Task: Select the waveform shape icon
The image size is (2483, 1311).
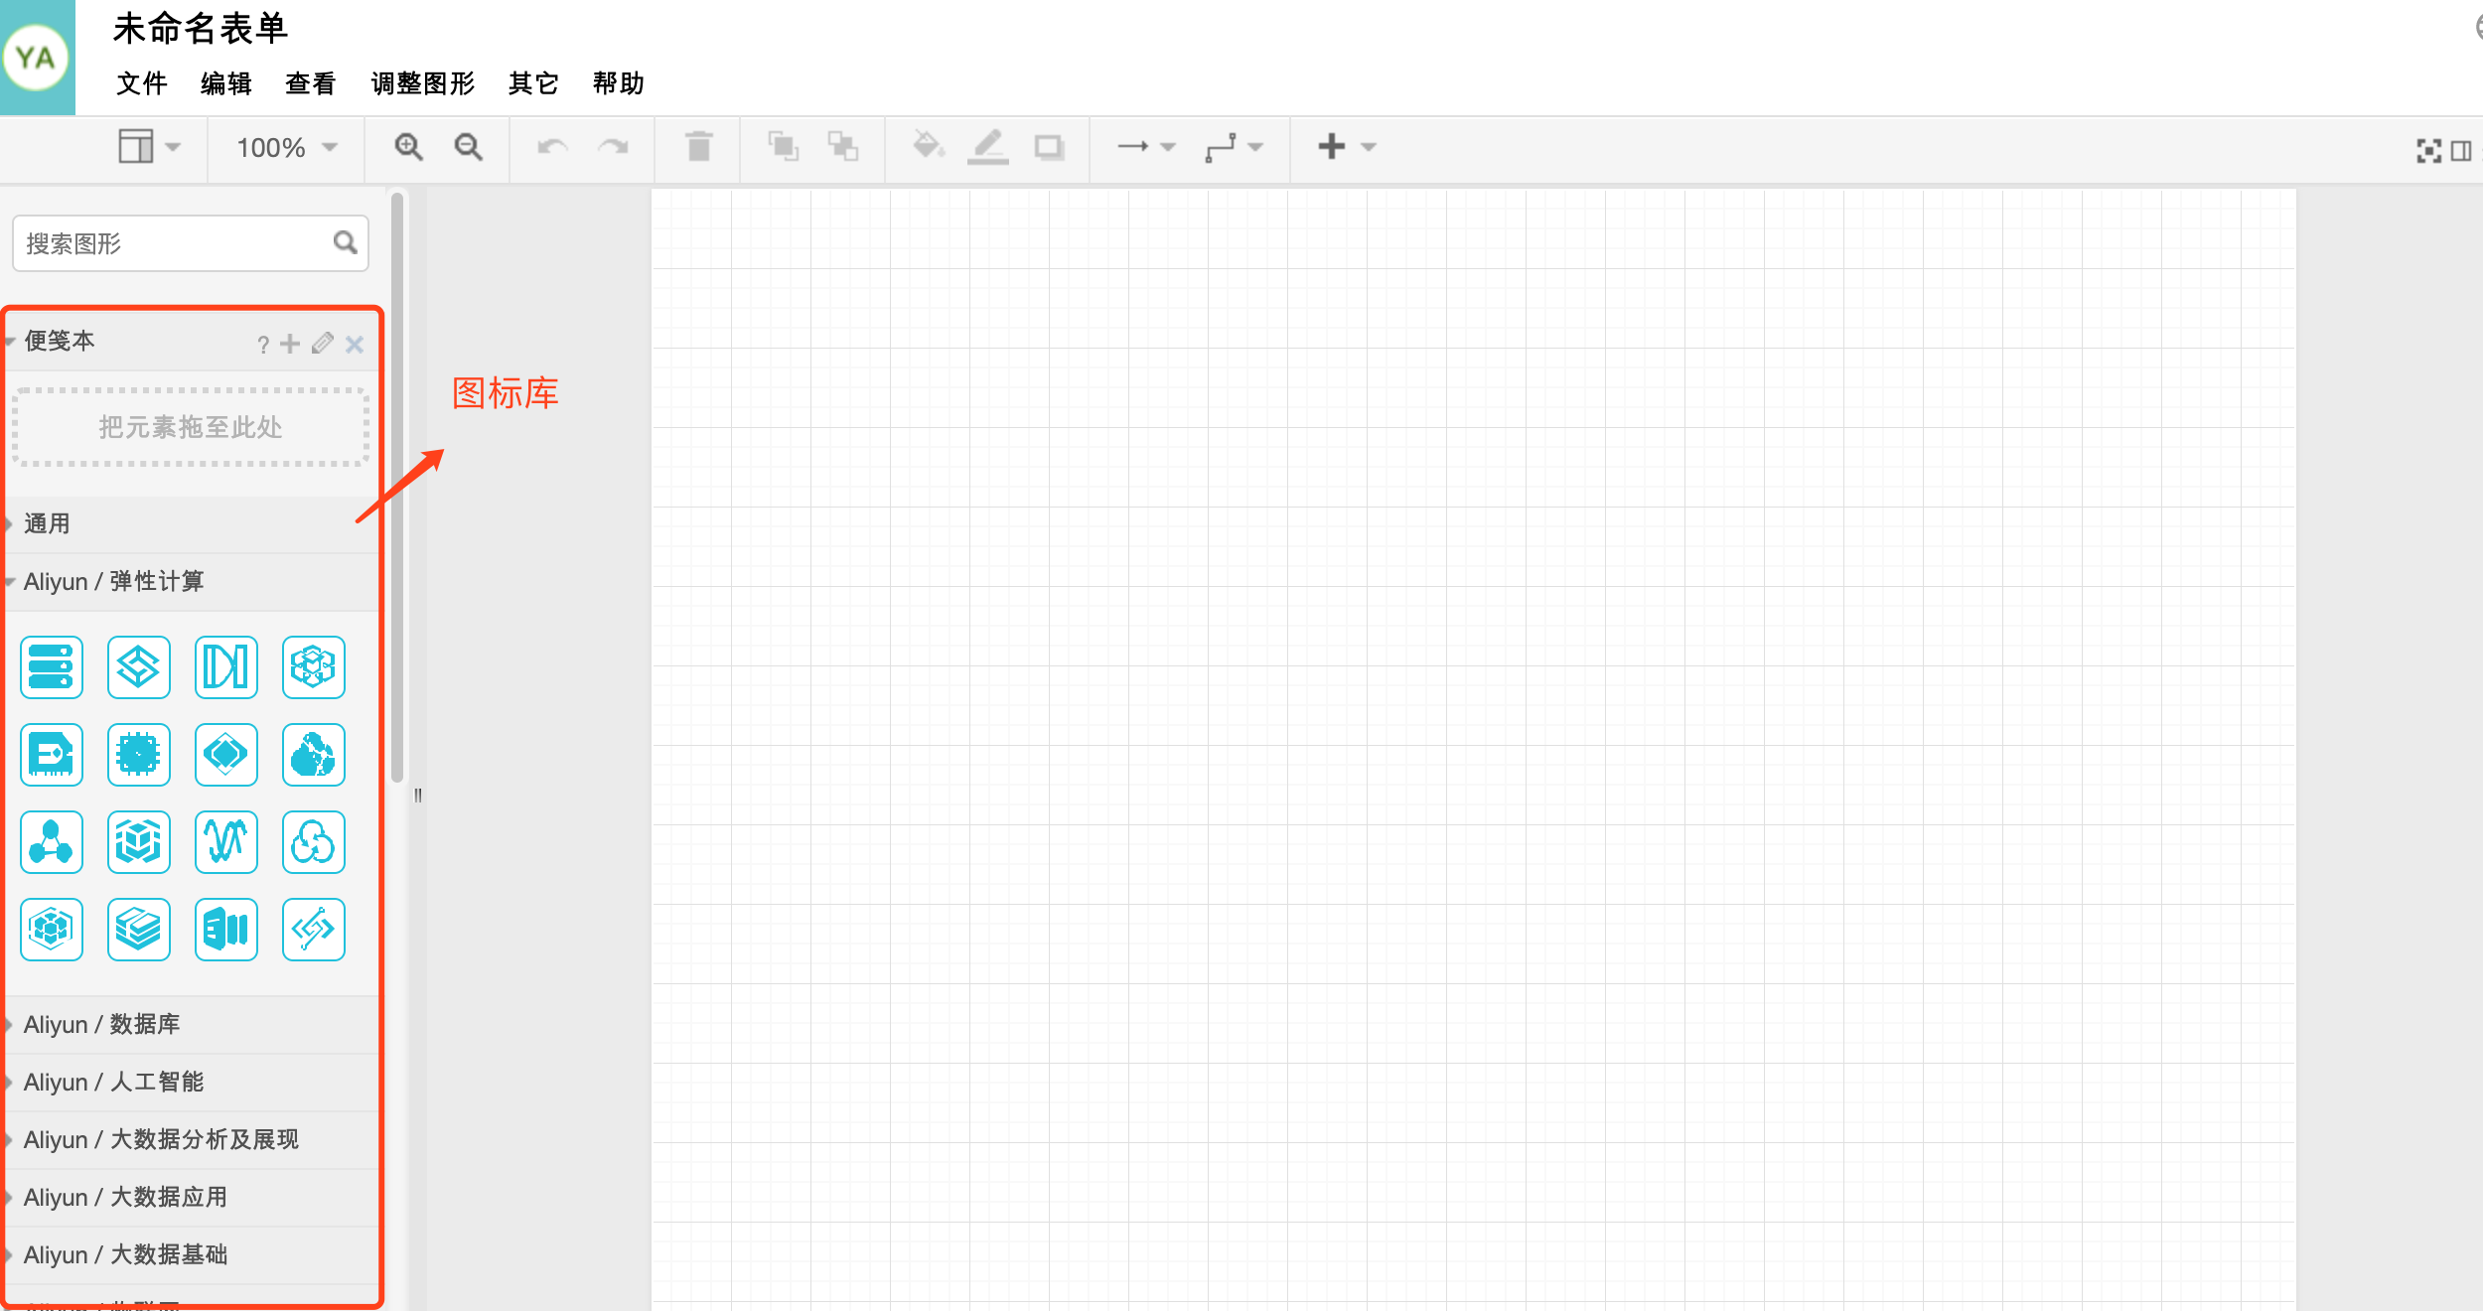Action: [226, 842]
